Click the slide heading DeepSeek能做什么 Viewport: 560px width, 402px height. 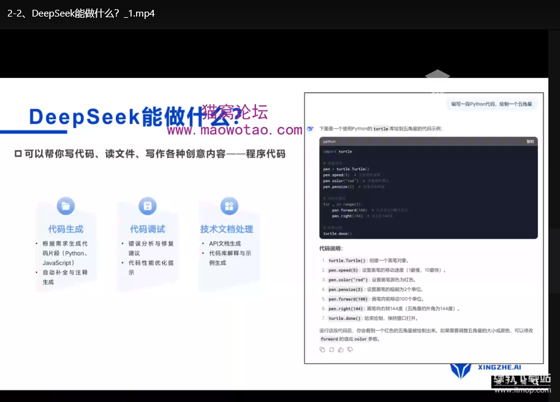[135, 116]
